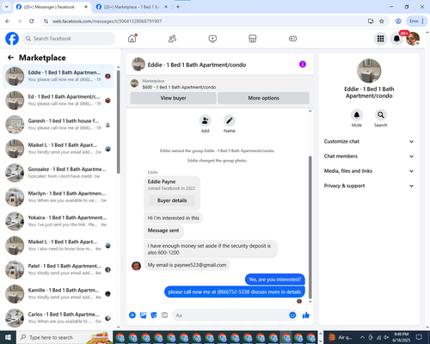Open the Patel conversation
The image size is (430, 344).
(58, 270)
